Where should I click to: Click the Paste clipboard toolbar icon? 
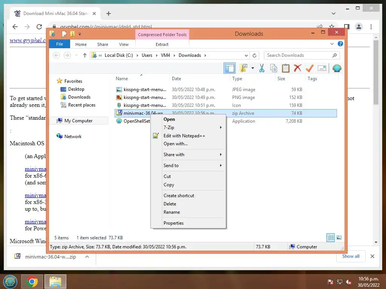click(x=286, y=68)
